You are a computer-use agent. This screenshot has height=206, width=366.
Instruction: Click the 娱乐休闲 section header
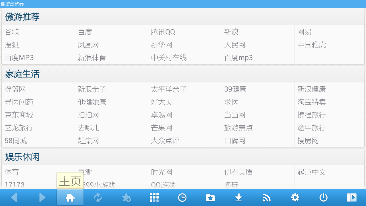(183, 157)
